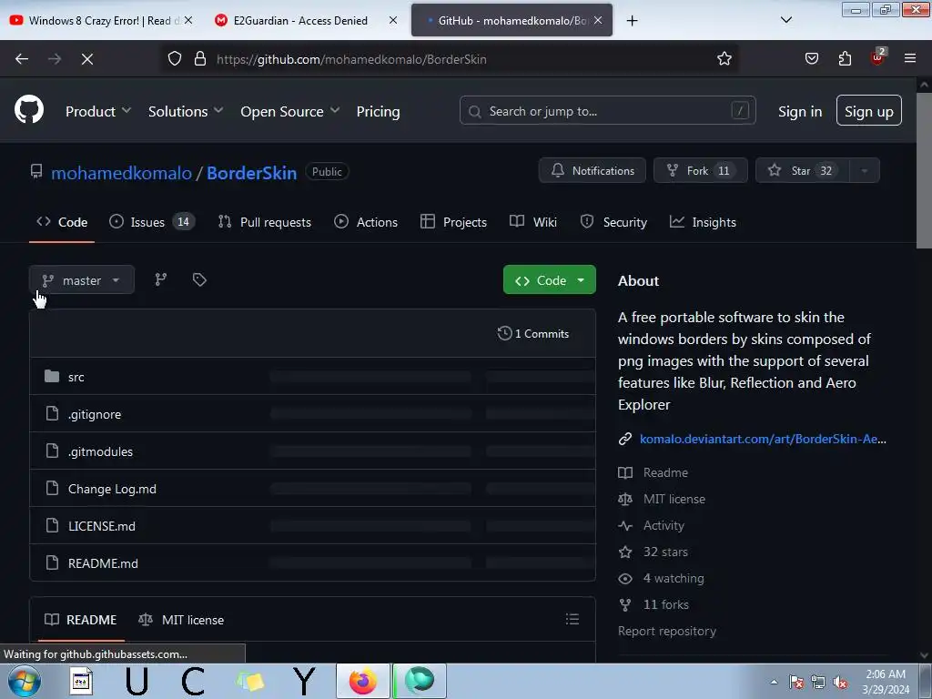Show hidden tray icons arrow
This screenshot has width=932, height=699.
[774, 683]
